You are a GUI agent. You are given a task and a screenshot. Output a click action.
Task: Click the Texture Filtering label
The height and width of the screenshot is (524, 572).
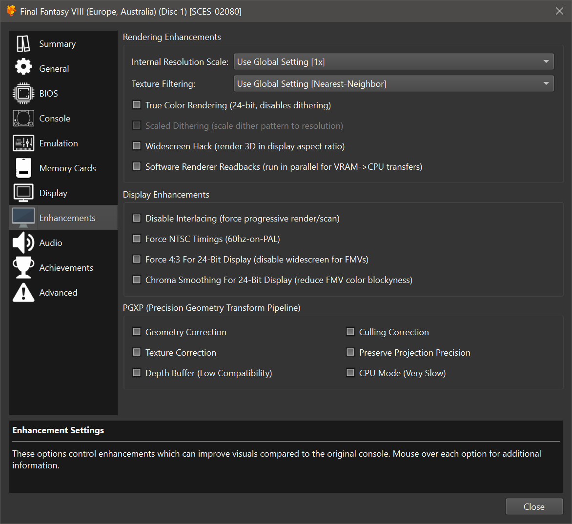163,84
